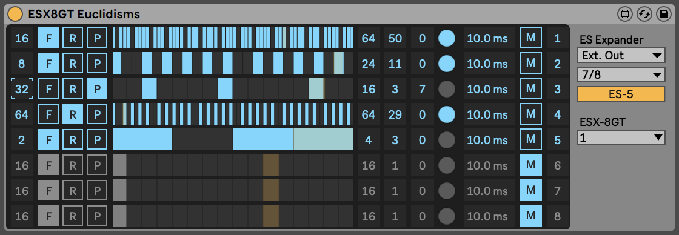
Task: Click channel number 8 label
Action: tap(557, 216)
